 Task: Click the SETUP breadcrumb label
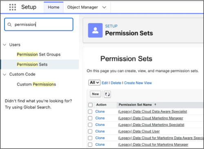click(x=111, y=26)
